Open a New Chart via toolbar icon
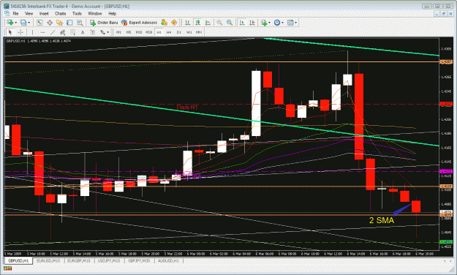Viewport: 457px width, 275px height. coord(10,23)
